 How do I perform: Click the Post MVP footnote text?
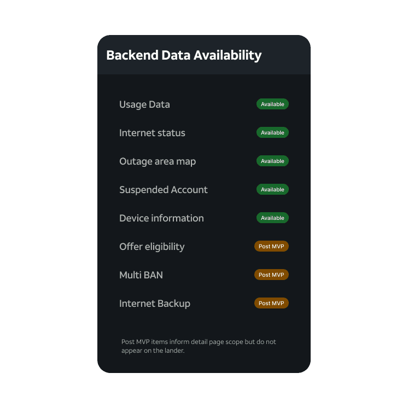199,346
